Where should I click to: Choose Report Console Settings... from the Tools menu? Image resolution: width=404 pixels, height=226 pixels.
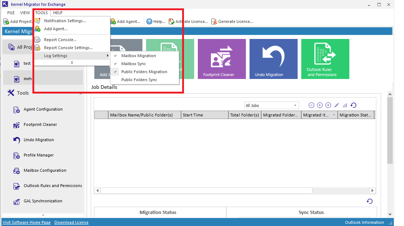[x=72, y=48]
